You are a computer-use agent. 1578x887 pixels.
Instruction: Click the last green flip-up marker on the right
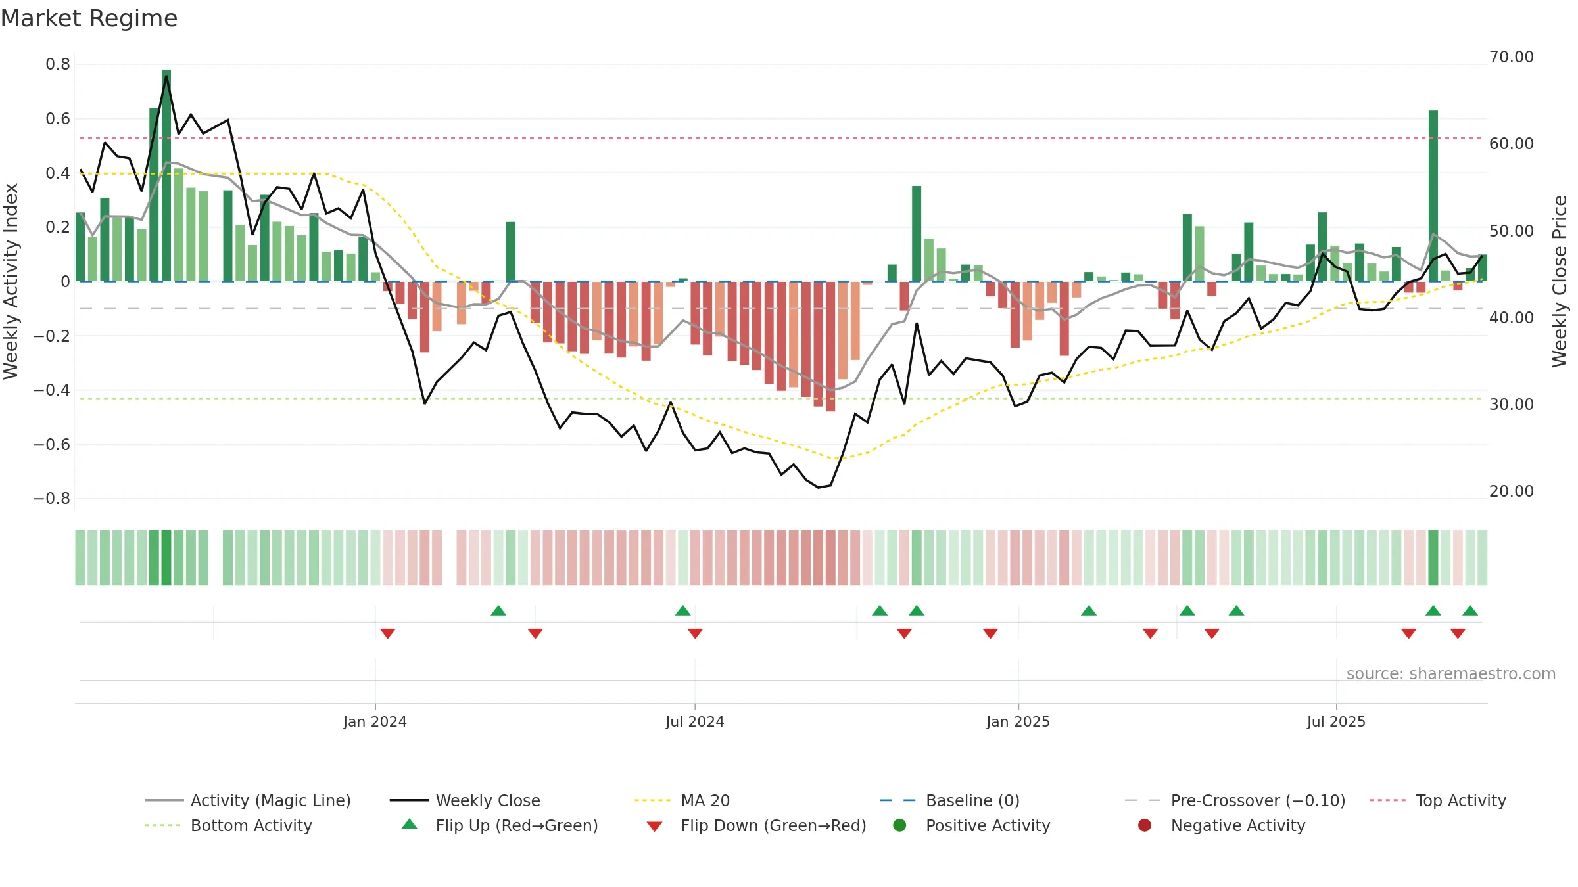click(1470, 610)
